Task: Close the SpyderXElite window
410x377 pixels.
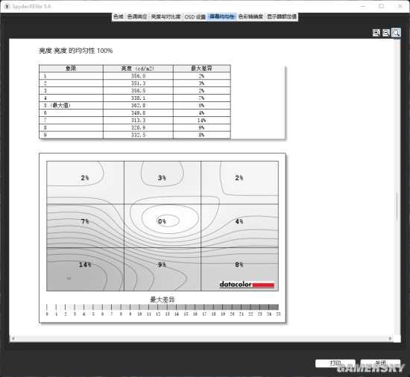Action: pos(400,6)
